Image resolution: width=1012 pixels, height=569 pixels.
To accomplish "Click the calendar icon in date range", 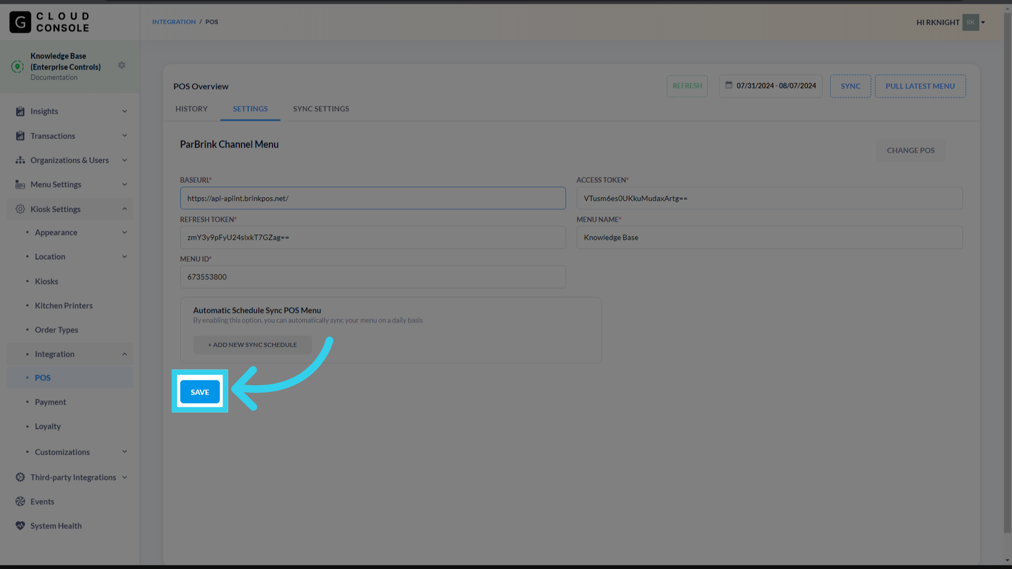I will (728, 85).
